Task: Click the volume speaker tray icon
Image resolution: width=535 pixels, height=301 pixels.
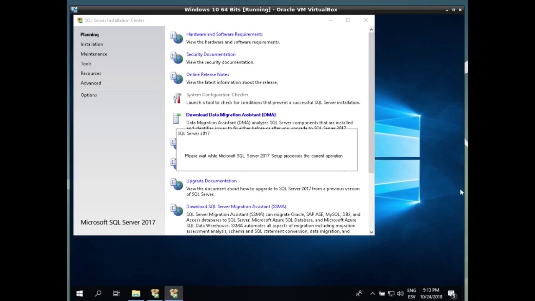Action: pos(400,293)
